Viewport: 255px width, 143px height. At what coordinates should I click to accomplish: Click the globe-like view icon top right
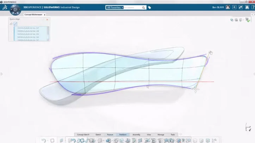pos(236,20)
